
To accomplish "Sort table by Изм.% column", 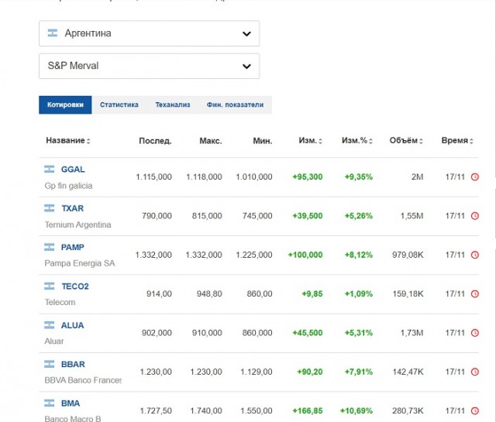I will [356, 140].
